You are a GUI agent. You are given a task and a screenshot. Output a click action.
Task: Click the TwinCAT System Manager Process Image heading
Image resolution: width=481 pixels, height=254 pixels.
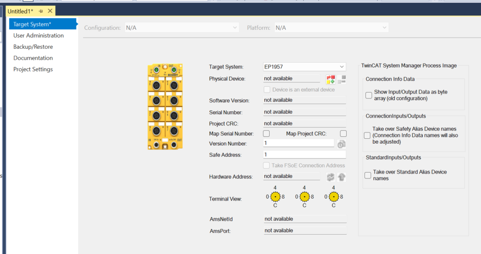click(409, 66)
